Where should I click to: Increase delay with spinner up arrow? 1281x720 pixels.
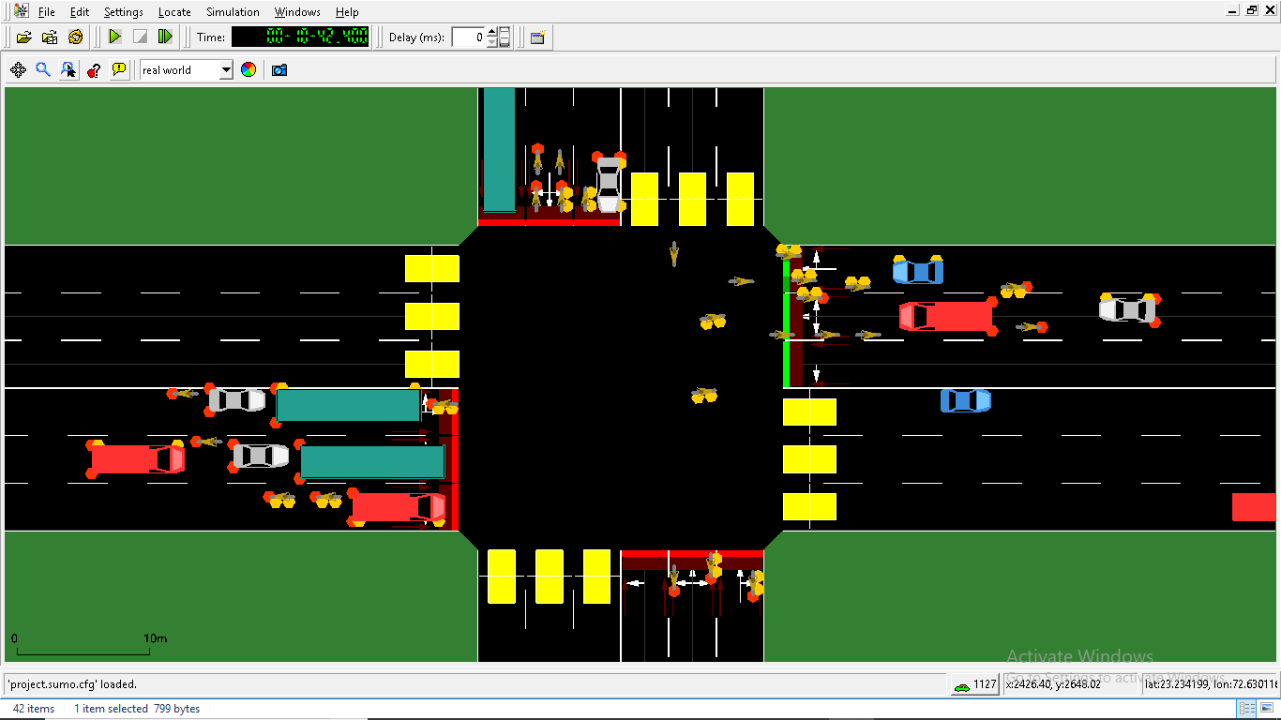click(x=491, y=33)
